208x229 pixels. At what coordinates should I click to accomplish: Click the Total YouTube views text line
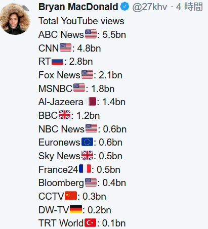(81, 21)
